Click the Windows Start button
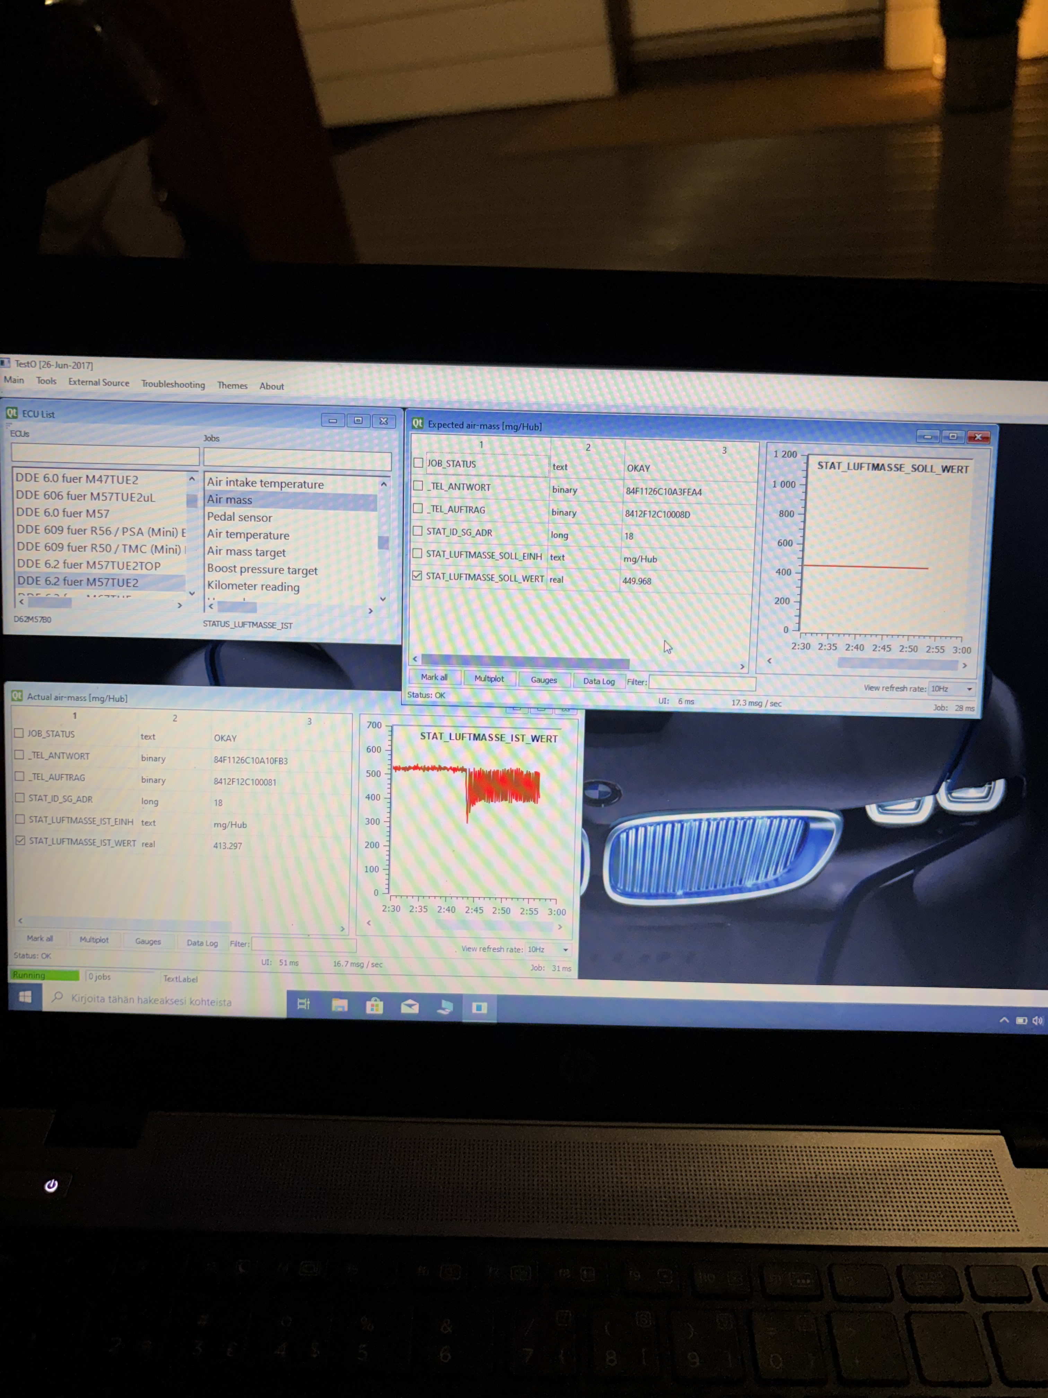 (25, 997)
